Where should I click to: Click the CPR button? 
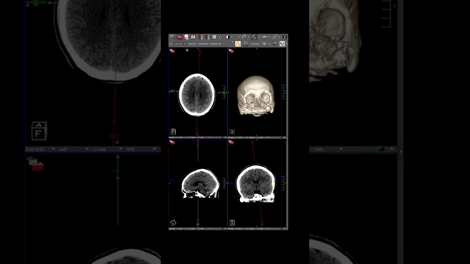264,37
